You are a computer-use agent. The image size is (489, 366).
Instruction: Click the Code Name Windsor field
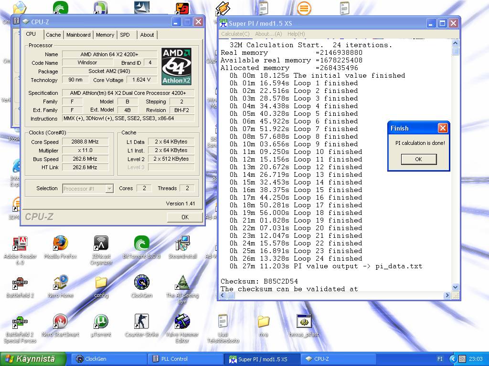point(87,62)
